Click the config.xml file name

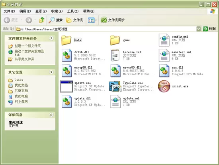pos(180,37)
